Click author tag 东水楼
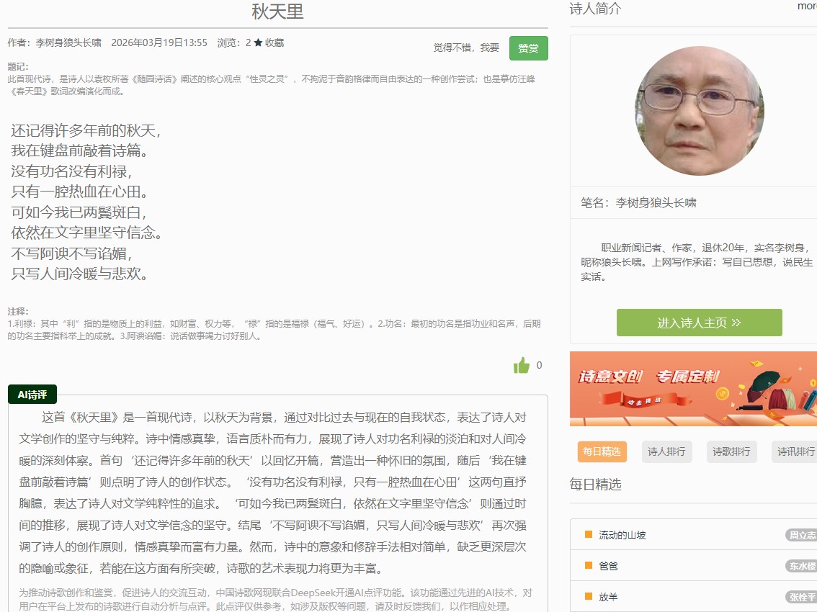 point(802,566)
